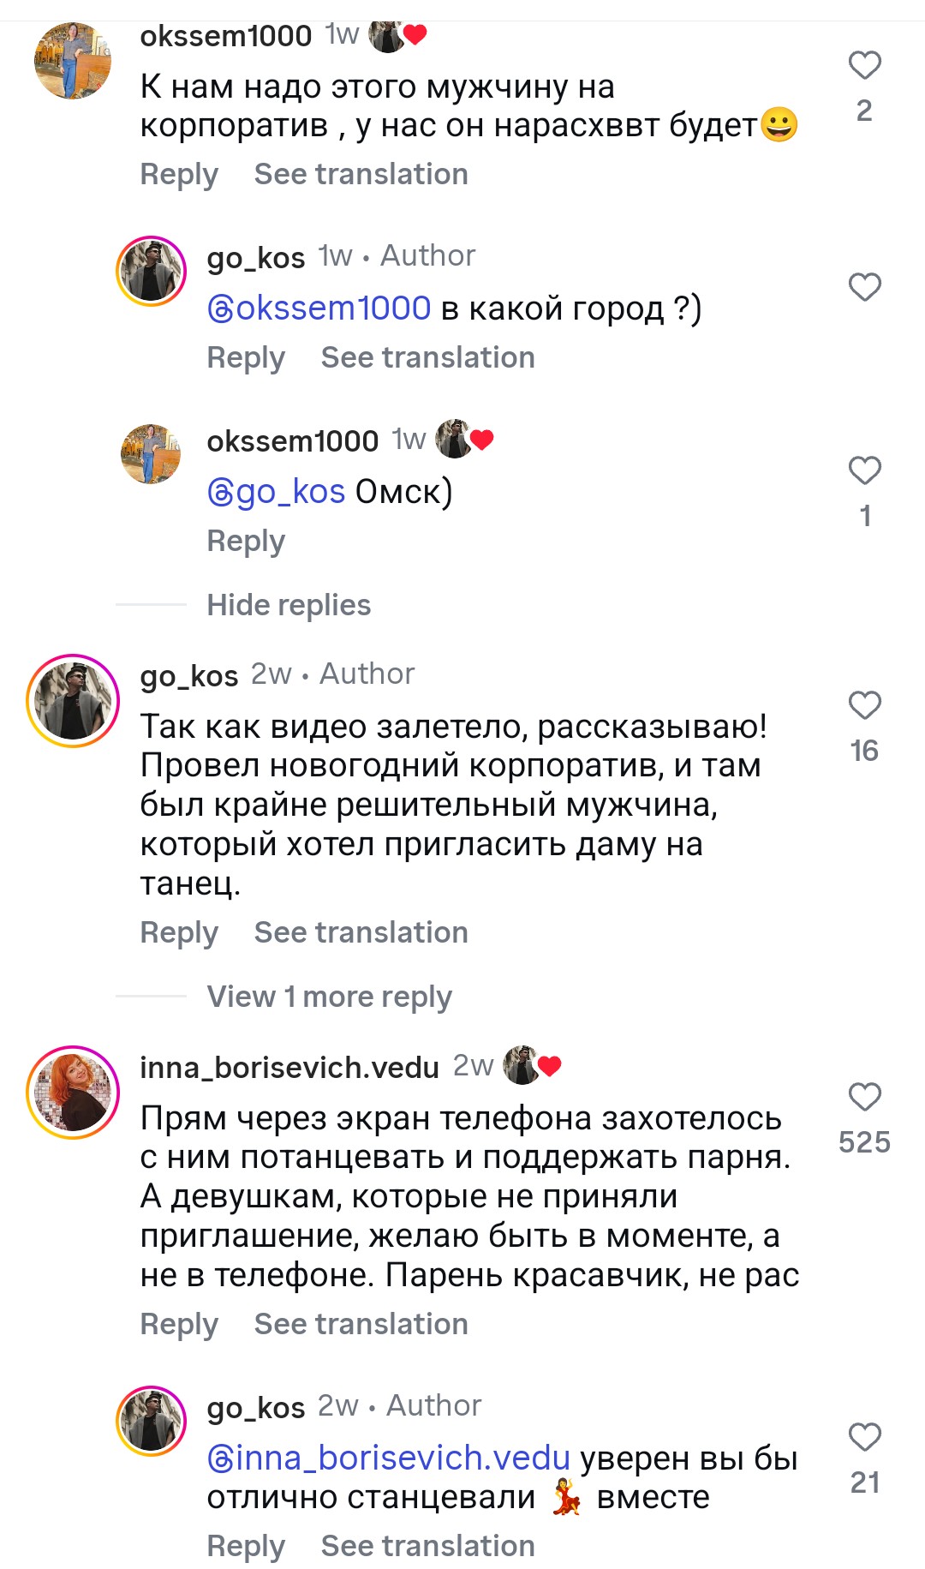Viewport: 925px width, 1569px height.
Task: Tap go_kos avatar beside 'в какой город' reply
Action: pos(151,271)
